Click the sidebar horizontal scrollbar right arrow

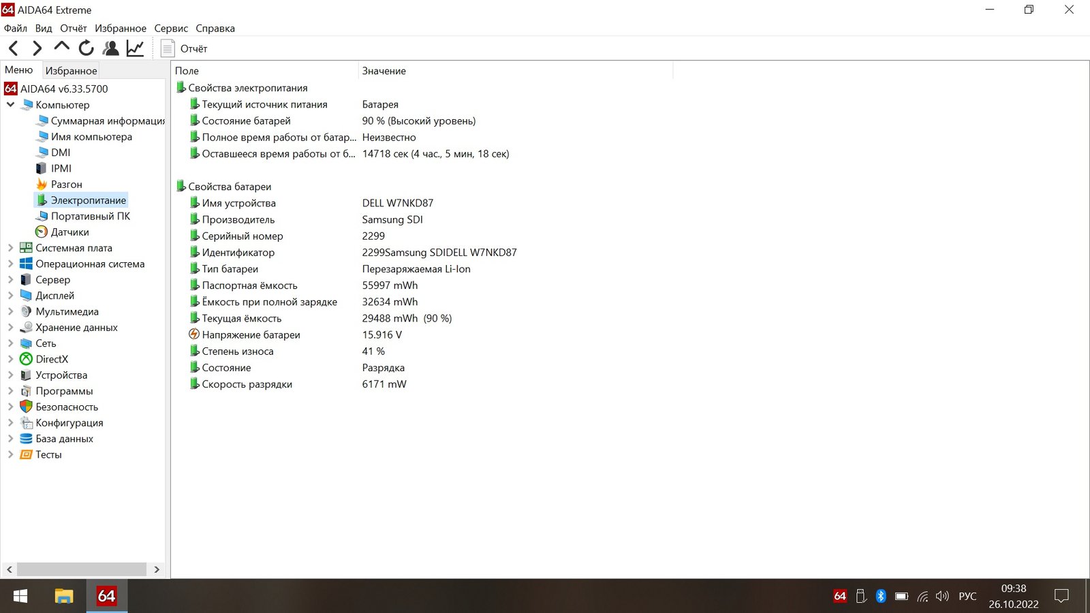click(x=157, y=569)
